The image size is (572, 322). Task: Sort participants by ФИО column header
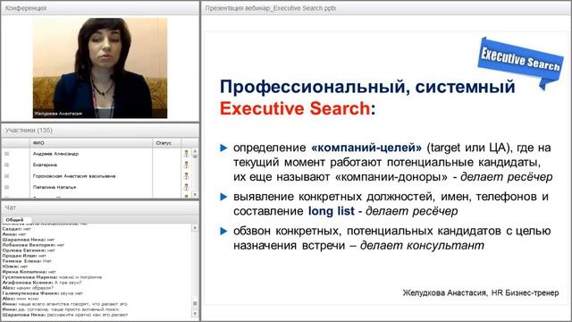(x=91, y=143)
